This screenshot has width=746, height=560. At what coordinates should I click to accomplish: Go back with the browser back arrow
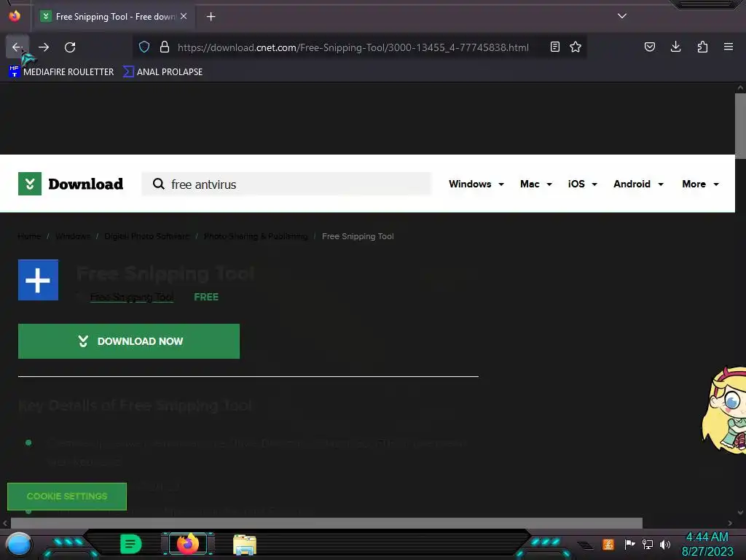17,47
